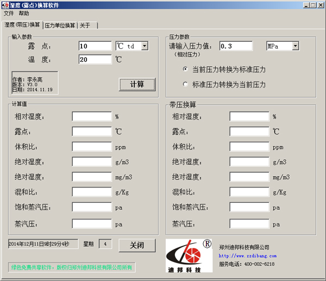Click the 蒸汽压 field under 计算值
The image size is (326, 281).
point(92,223)
